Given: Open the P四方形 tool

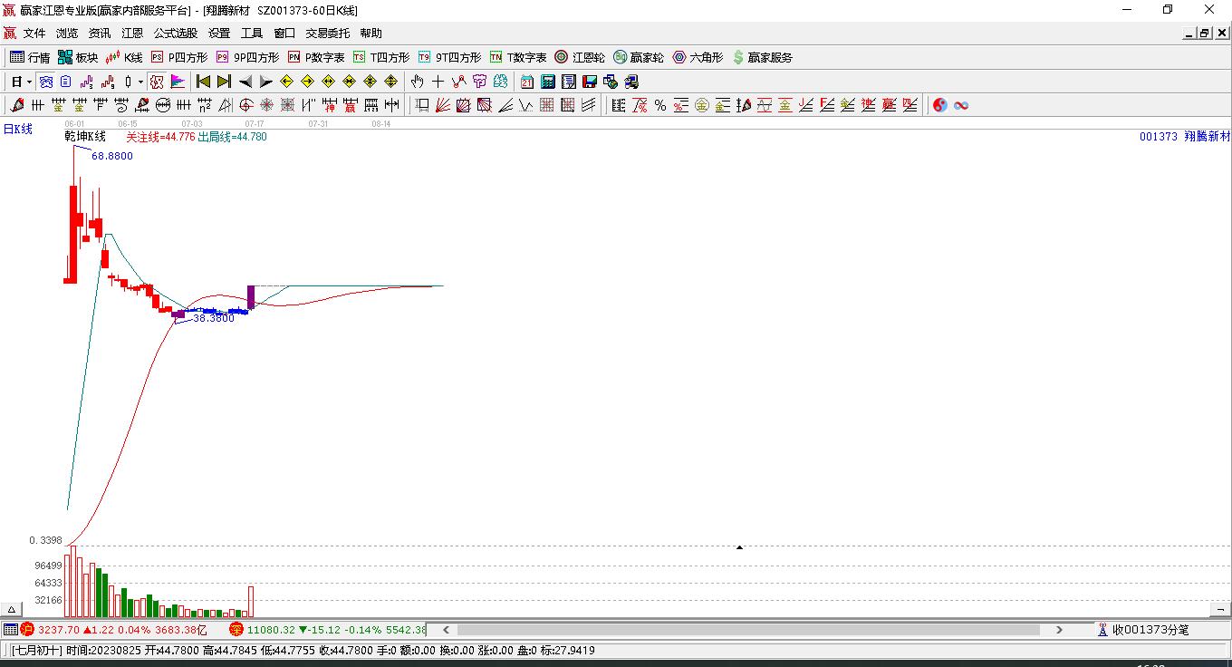Looking at the screenshot, I should (178, 57).
